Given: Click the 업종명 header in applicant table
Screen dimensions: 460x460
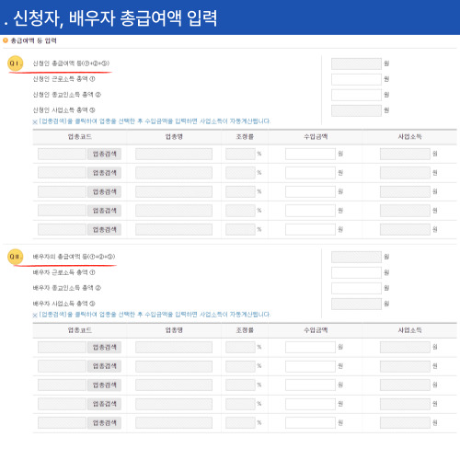Looking at the screenshot, I should [174, 137].
